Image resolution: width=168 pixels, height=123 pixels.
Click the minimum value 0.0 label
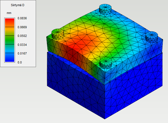click(x=20, y=62)
